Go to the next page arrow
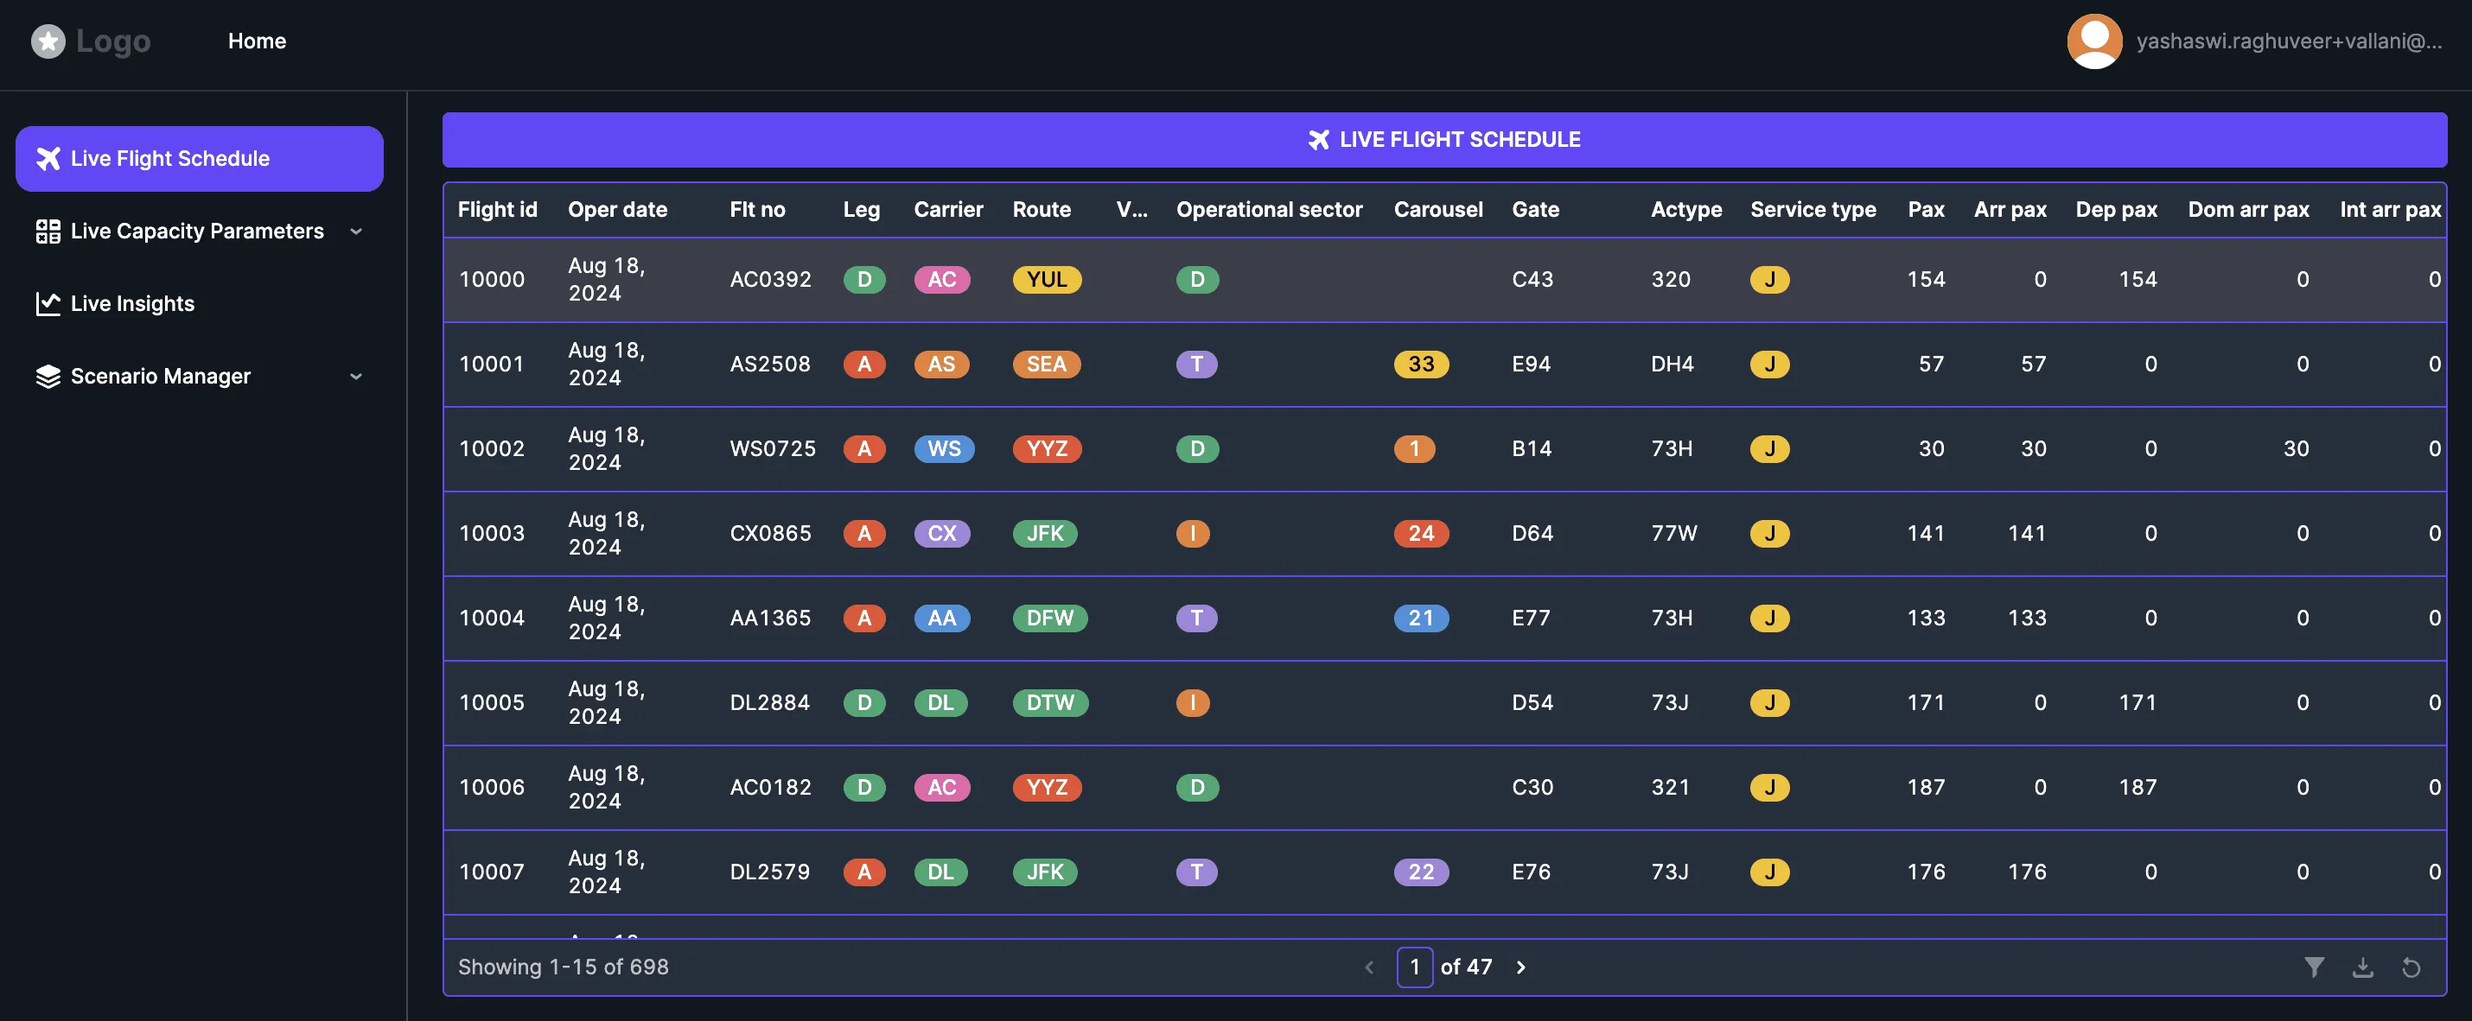Viewport: 2472px width, 1021px height. click(1520, 967)
